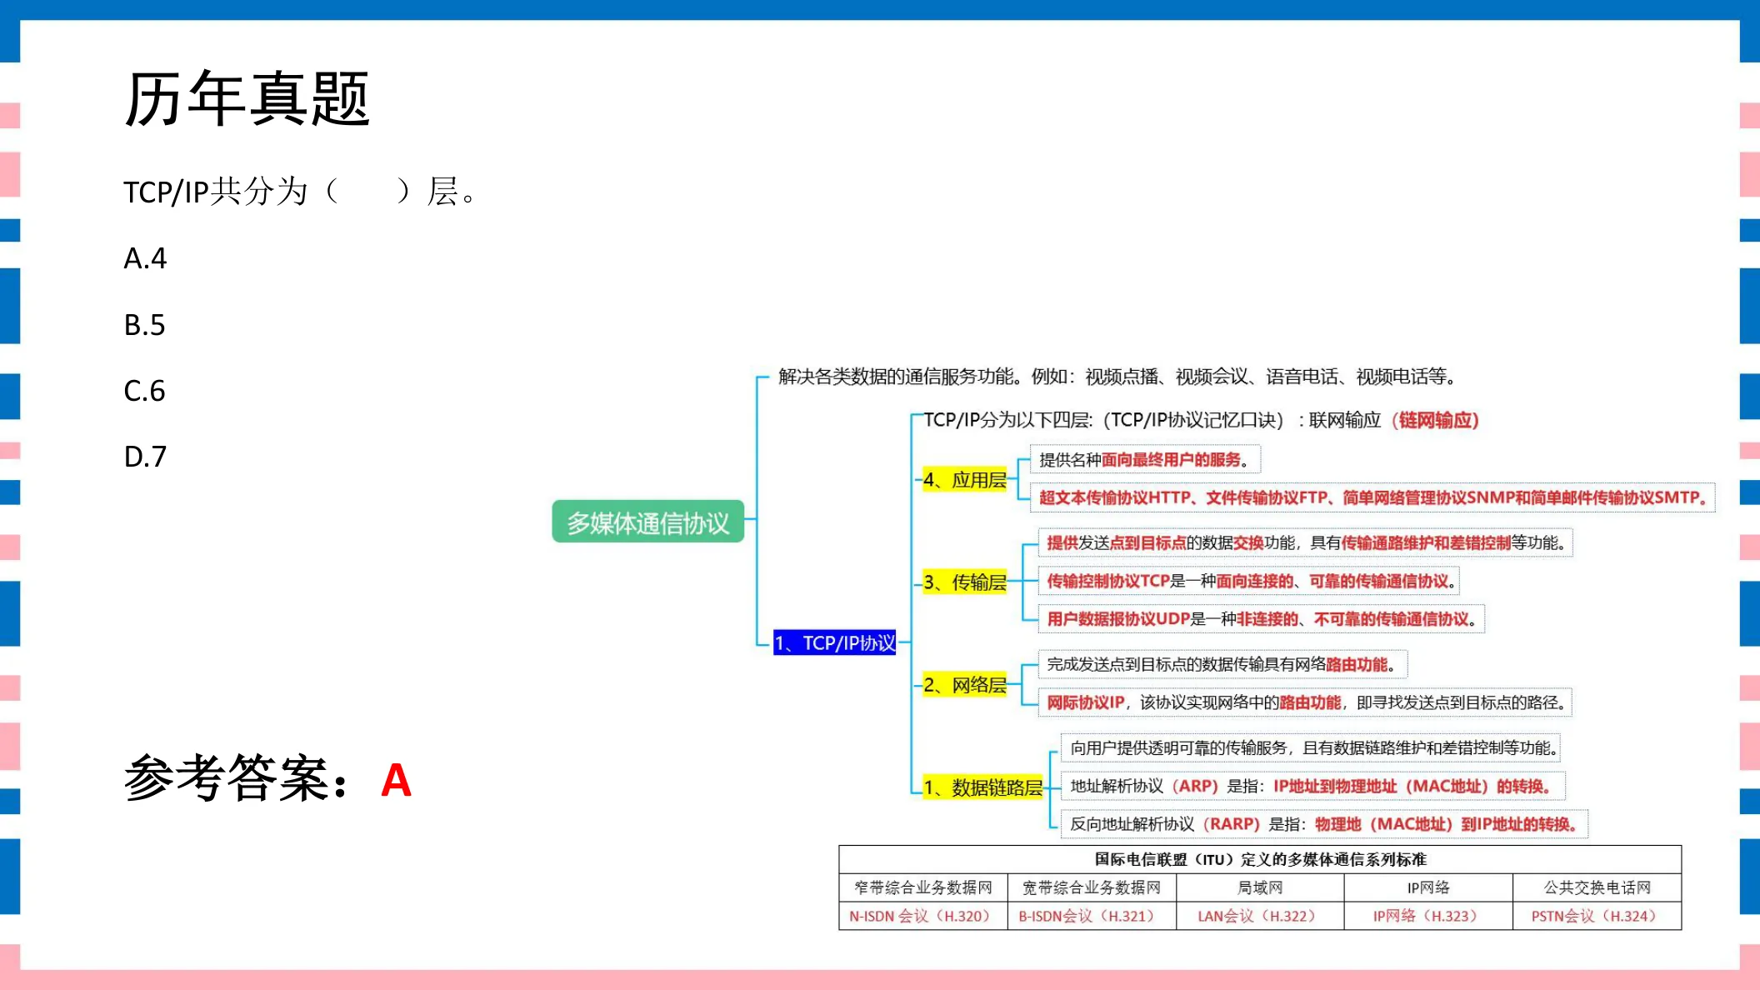Select answer option C.6
The width and height of the screenshot is (1760, 990).
click(x=144, y=390)
